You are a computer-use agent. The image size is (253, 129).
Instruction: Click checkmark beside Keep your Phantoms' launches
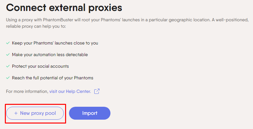point(8,43)
